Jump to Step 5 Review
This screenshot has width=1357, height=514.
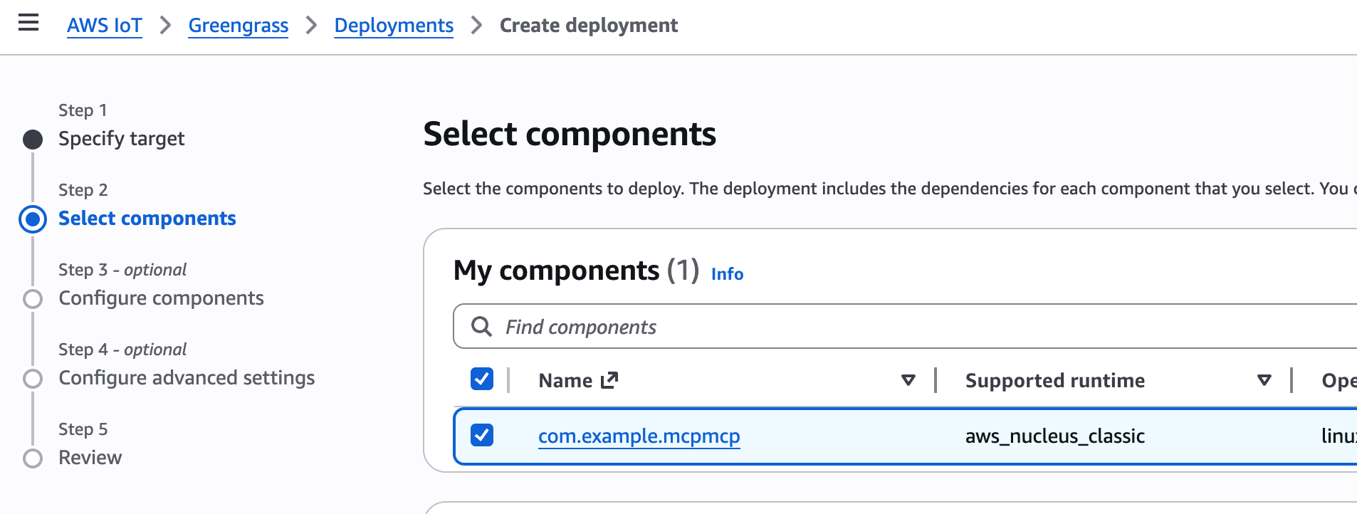[90, 457]
